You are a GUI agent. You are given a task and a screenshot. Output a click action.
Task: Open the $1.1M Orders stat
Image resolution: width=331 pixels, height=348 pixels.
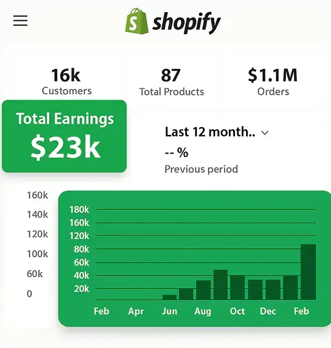[x=273, y=81]
